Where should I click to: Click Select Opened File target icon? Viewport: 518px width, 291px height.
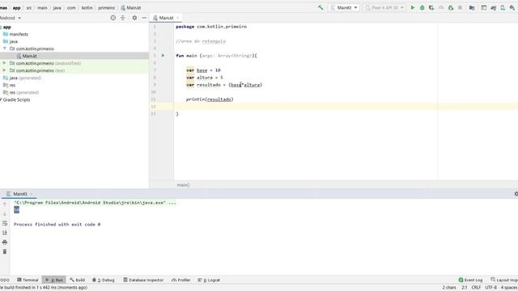[113, 18]
